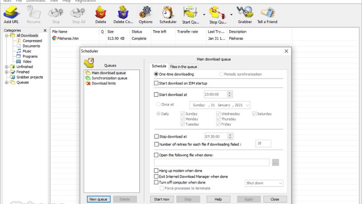Image resolution: width=362 pixels, height=204 pixels.
Task: Select the Compressed category folder
Action: tap(32, 41)
